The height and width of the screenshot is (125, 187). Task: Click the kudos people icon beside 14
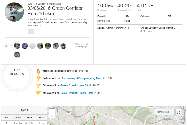7,46
